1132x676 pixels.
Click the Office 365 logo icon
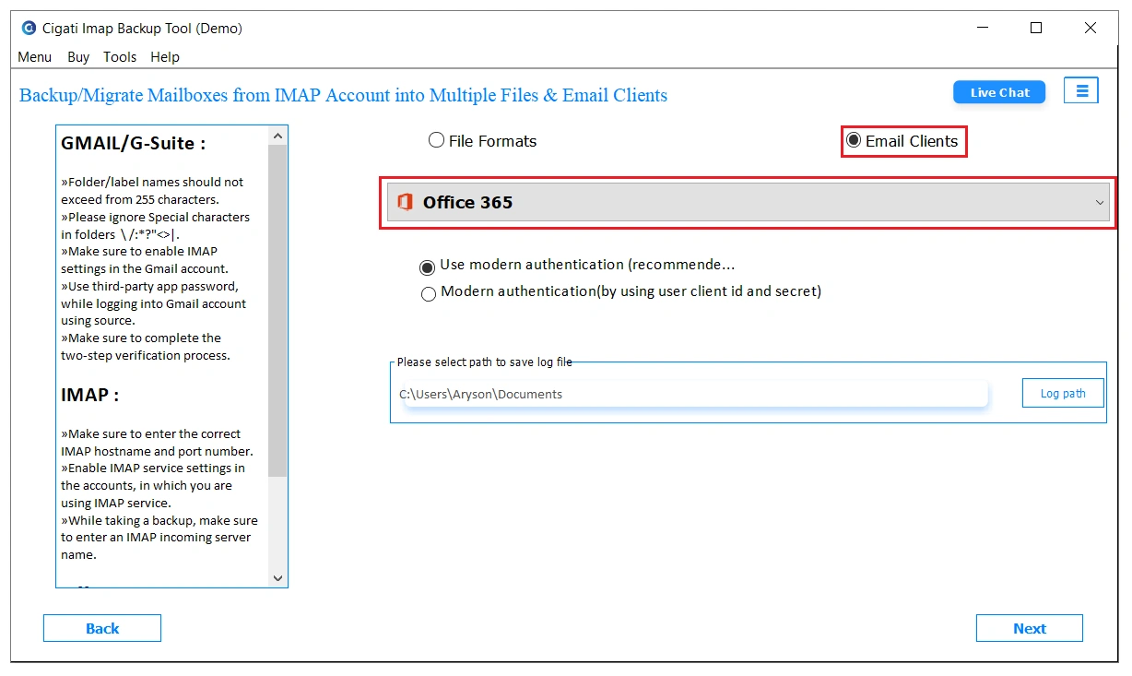[405, 202]
